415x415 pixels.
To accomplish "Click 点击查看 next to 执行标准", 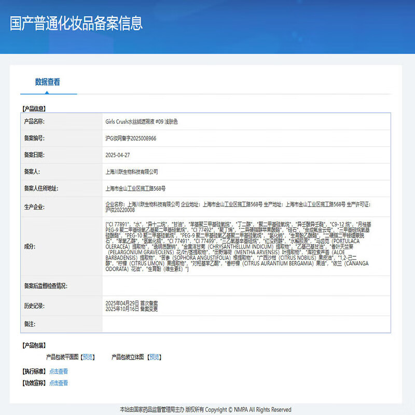I will click(x=59, y=371).
